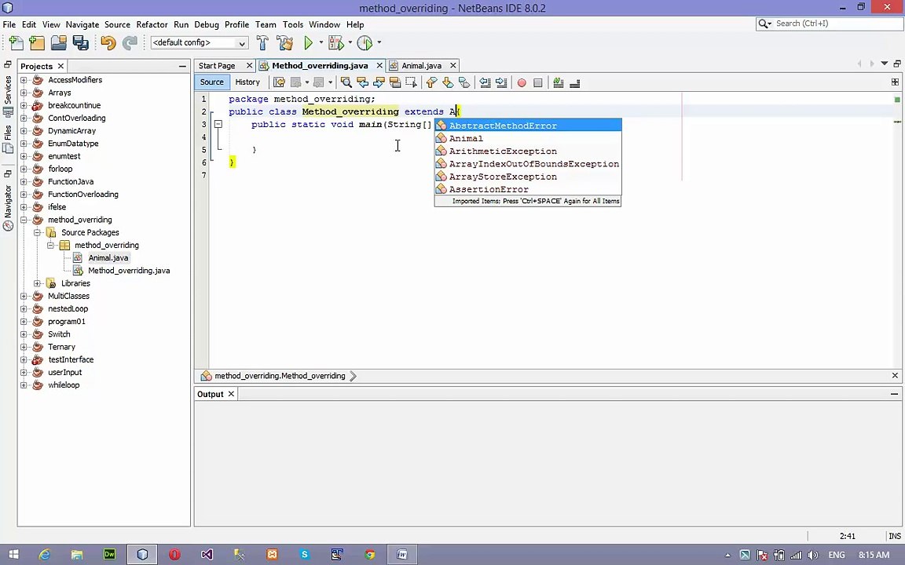Switch to the Animal.java tab

pos(421,66)
